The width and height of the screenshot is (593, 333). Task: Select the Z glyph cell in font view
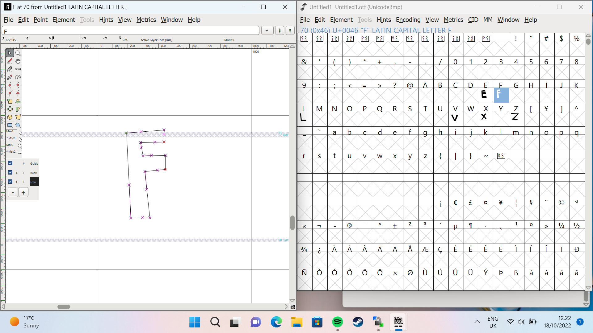[x=516, y=119]
